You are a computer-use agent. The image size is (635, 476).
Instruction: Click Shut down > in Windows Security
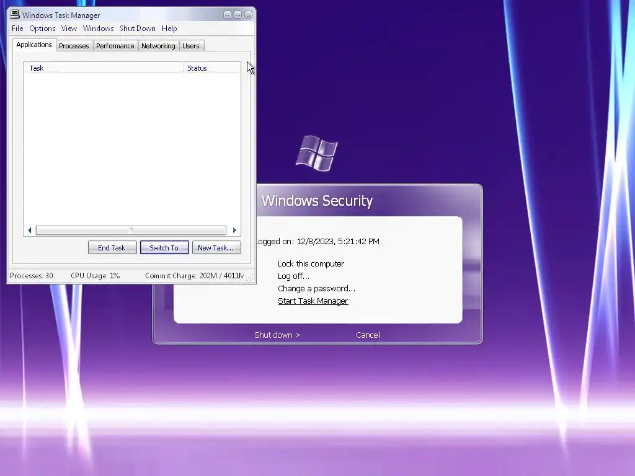277,335
